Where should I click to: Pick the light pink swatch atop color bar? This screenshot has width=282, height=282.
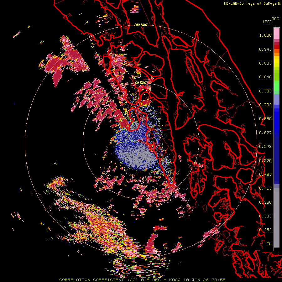(x=277, y=33)
